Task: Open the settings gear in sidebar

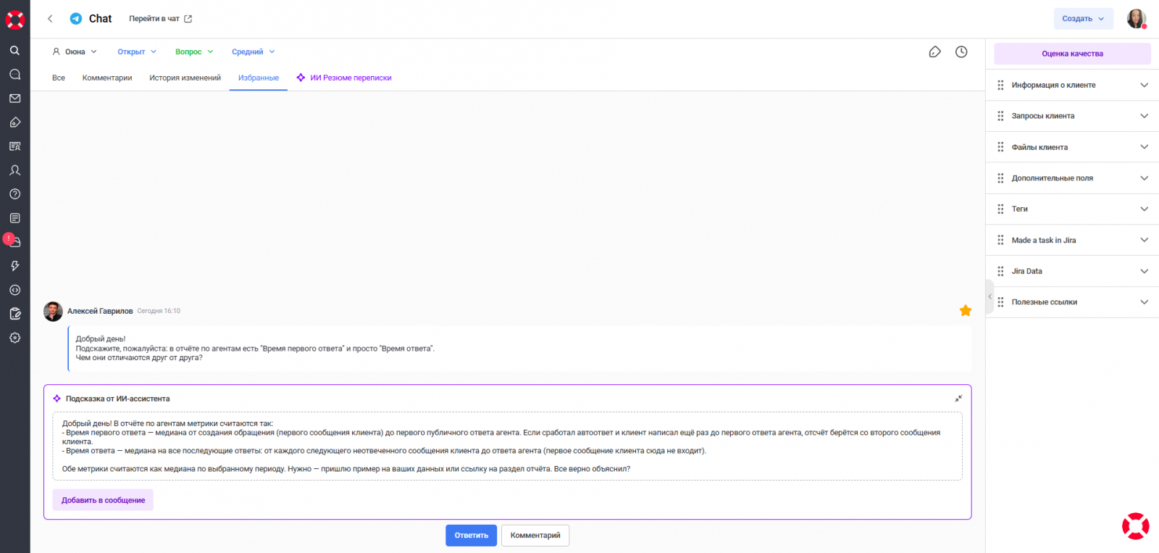Action: pyautogui.click(x=14, y=338)
